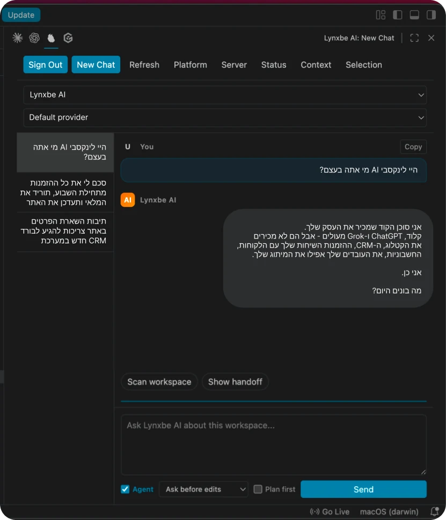This screenshot has width=446, height=520.
Task: Toggle the Agent checkbox
Action: (125, 489)
